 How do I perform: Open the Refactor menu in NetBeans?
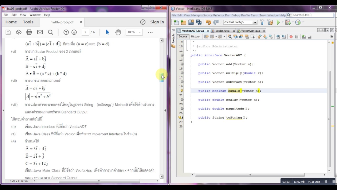[x=219, y=15]
